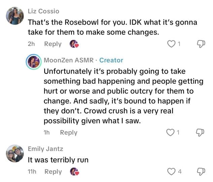Reply to Liz Cossio's comment
The height and width of the screenshot is (182, 213).
point(53,44)
